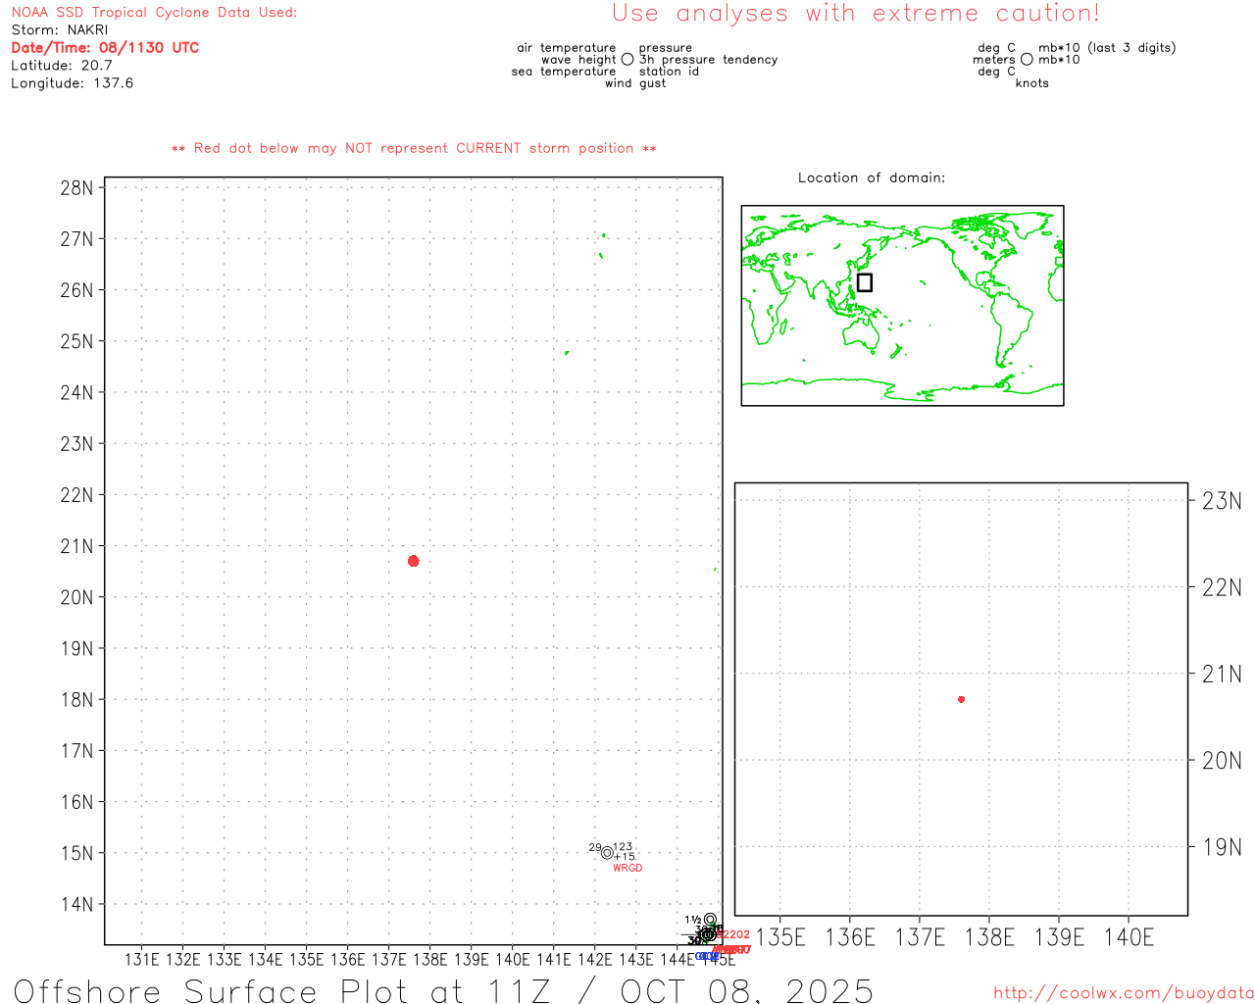
Task: Click the 'wave height' legend label
Action: point(578,60)
